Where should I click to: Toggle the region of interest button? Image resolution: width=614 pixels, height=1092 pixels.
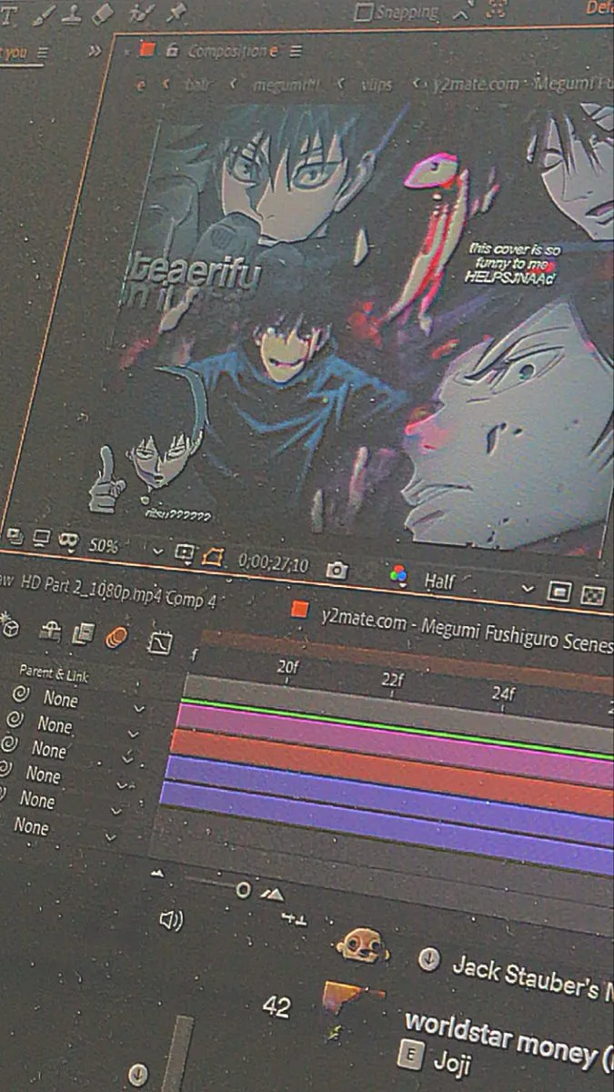(212, 556)
